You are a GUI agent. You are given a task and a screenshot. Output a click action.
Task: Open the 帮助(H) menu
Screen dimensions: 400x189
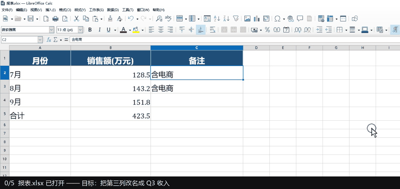159,10
